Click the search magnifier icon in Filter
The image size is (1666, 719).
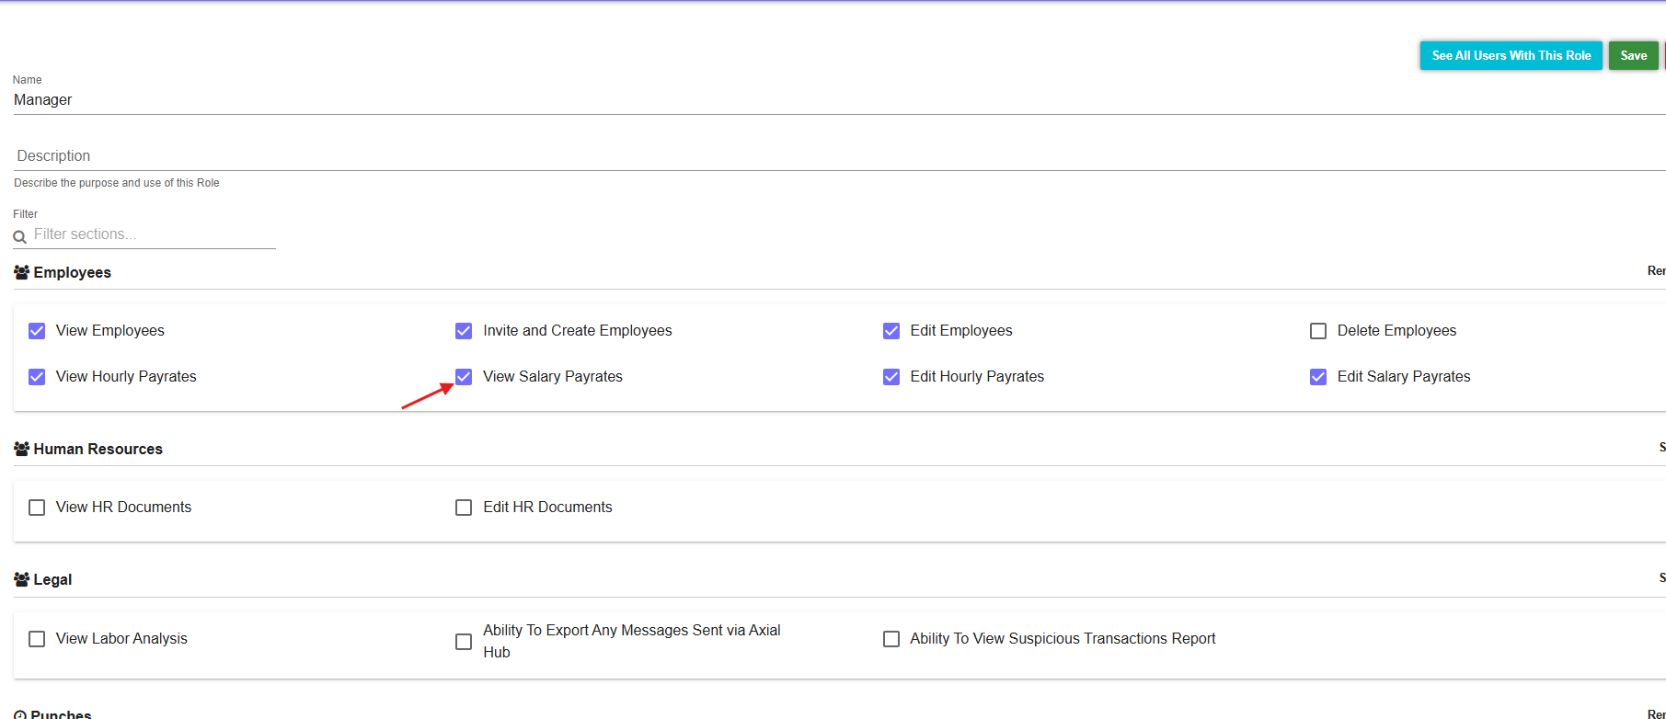click(19, 237)
